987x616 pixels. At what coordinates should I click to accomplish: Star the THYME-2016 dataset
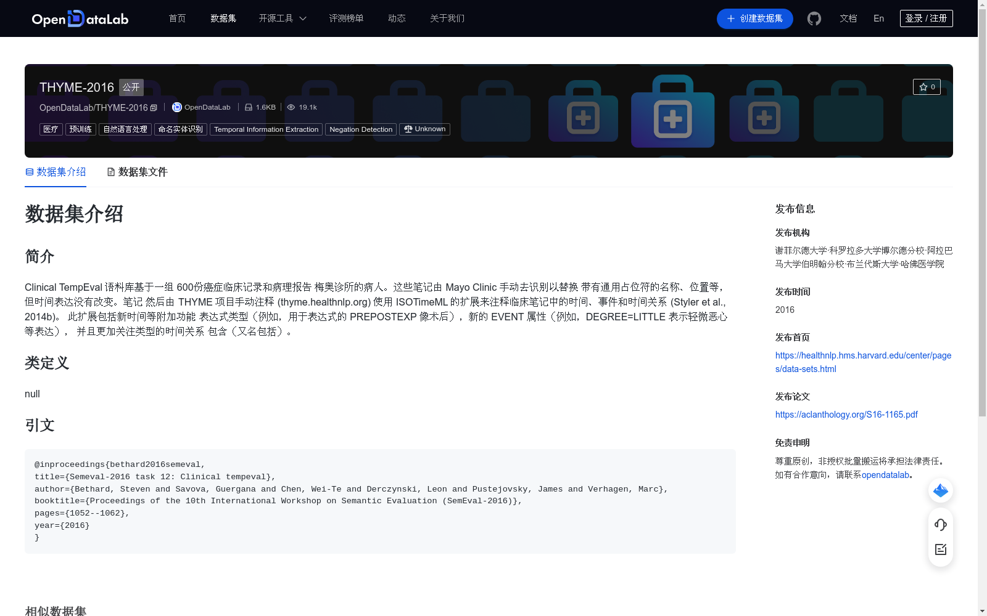927,87
